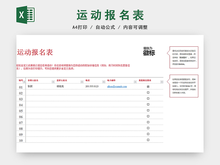Open the 电子邮件 column filter dropdown
Image resolution: width=220 pixels, height=165 pixels.
[135, 82]
